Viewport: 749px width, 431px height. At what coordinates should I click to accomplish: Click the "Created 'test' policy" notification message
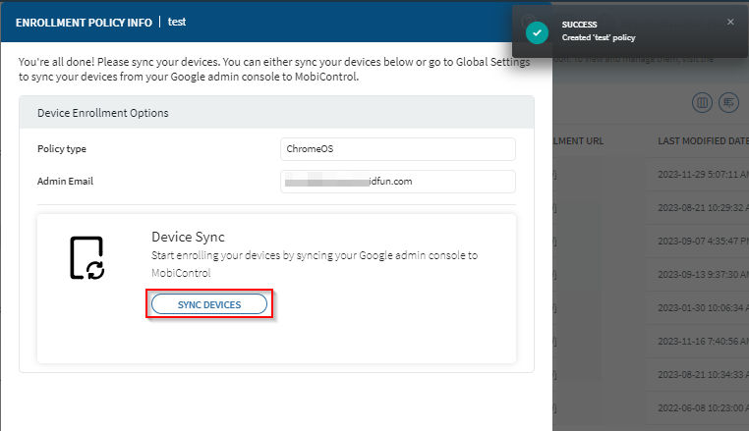pyautogui.click(x=607, y=37)
